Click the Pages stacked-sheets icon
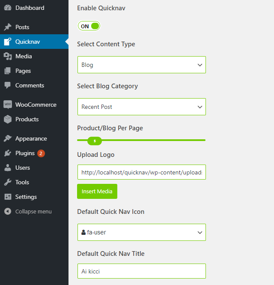This screenshot has width=274, height=285. 8,71
